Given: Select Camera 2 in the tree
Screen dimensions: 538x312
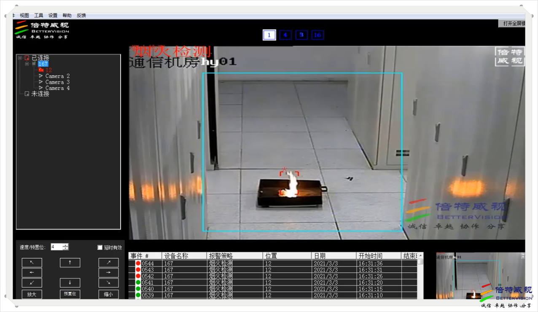Looking at the screenshot, I should [x=57, y=76].
